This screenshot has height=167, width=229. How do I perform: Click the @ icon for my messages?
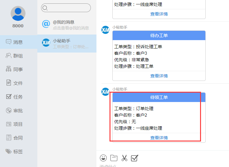[46, 24]
